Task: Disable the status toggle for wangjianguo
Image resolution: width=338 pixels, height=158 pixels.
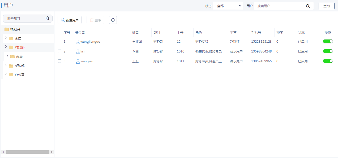Action: (x=328, y=41)
